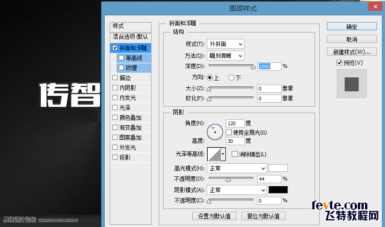The width and height of the screenshot is (385, 227).
Task: Open 外发光 settings in list
Action: (128, 147)
